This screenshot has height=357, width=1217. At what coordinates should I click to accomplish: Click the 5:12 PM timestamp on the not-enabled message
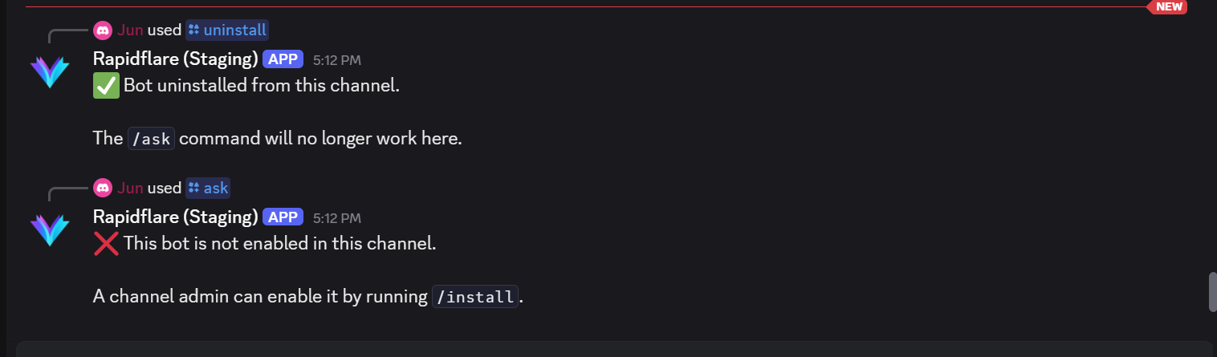click(x=337, y=218)
